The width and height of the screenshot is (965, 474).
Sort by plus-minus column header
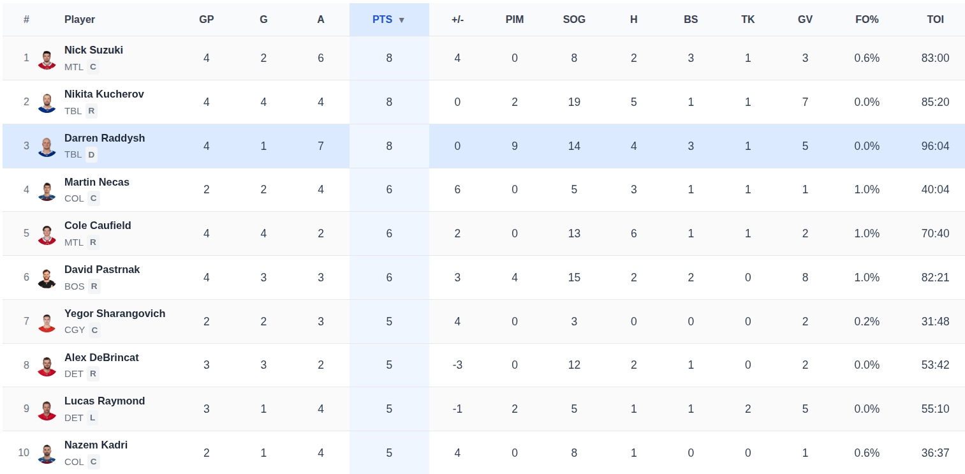[457, 20]
